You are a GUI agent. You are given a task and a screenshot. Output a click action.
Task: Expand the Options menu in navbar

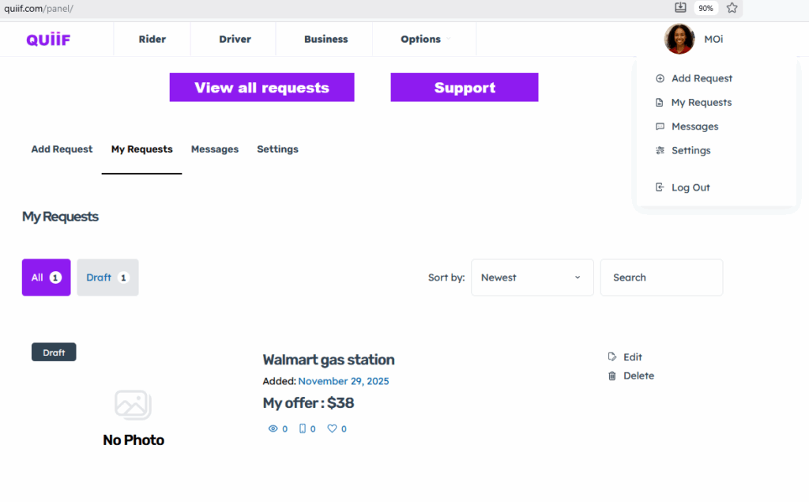[425, 40]
